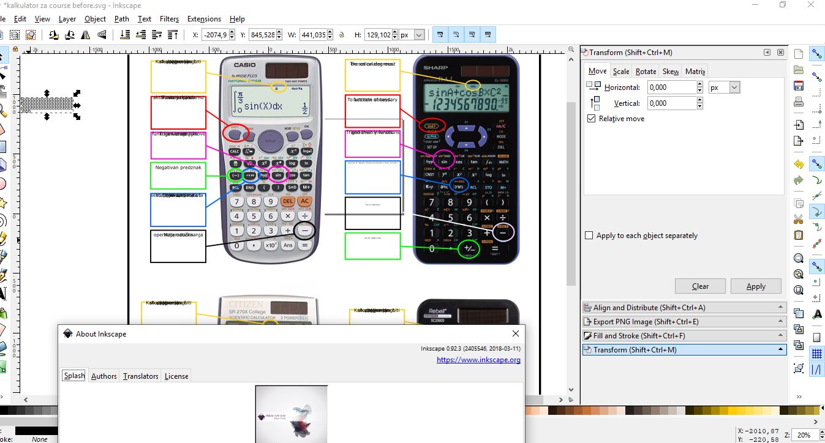
Task: Toggle snap to guides button
Action: tap(816, 369)
